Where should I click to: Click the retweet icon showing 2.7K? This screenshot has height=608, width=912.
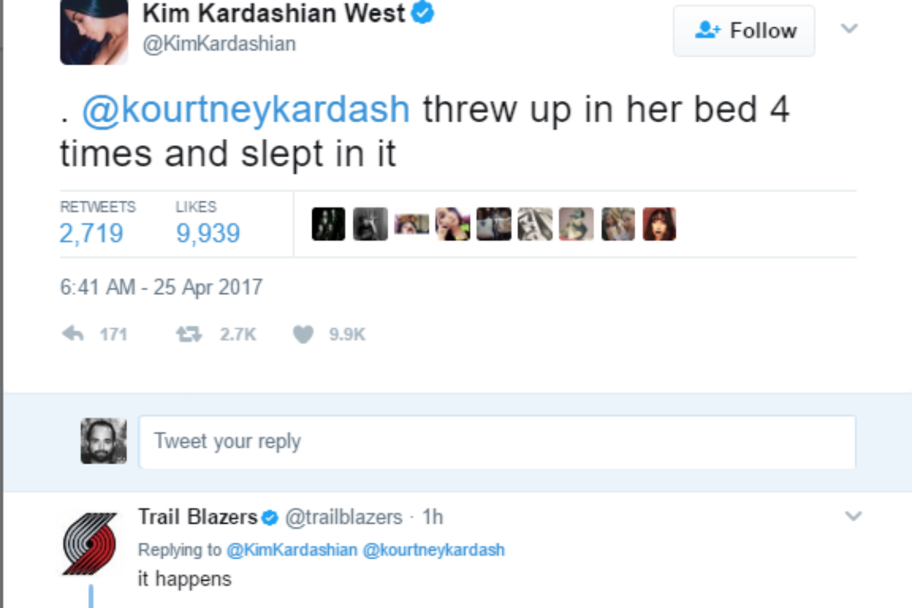click(x=189, y=334)
